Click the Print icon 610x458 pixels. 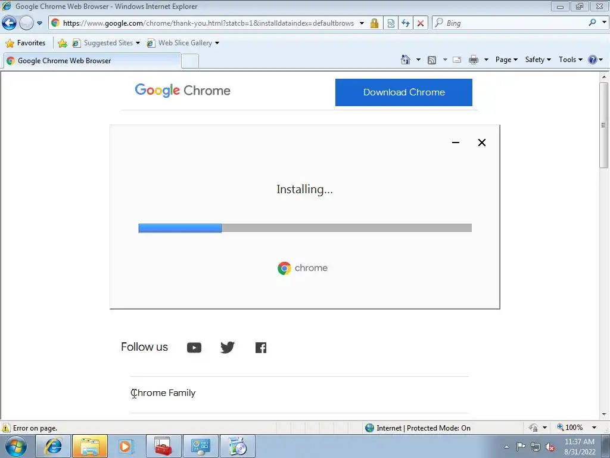pyautogui.click(x=474, y=60)
